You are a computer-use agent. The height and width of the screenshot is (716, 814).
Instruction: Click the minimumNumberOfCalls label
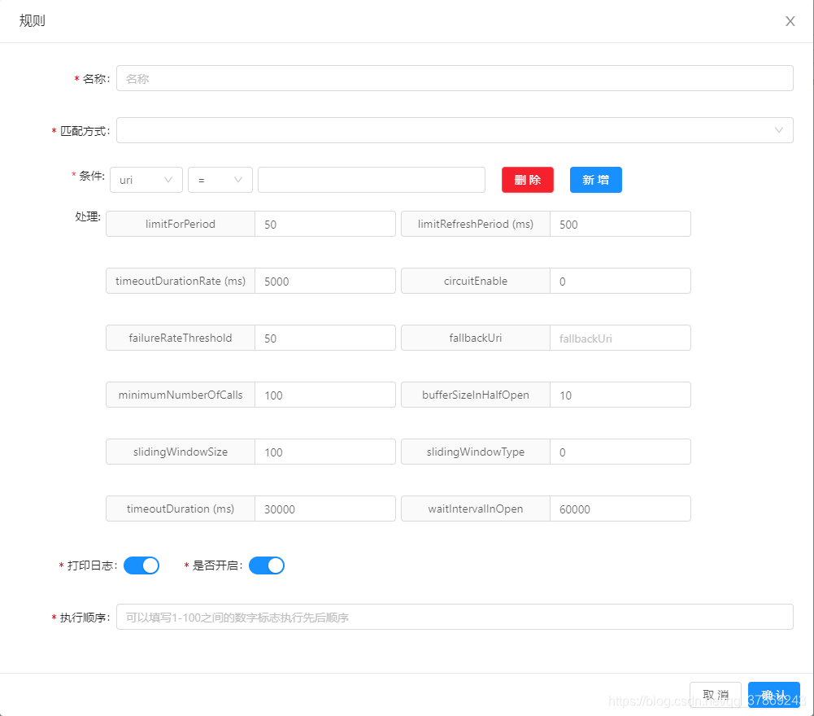181,395
